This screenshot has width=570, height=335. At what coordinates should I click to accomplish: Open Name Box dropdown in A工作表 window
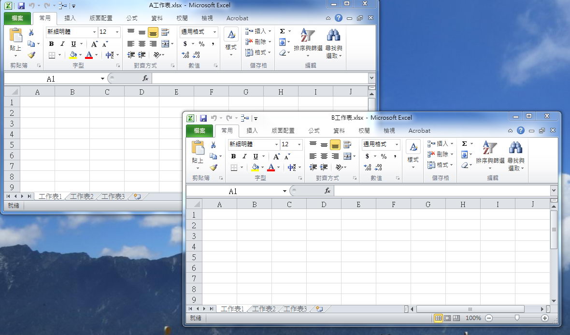click(x=102, y=79)
